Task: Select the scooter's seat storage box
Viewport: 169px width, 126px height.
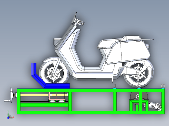Action: [128, 52]
